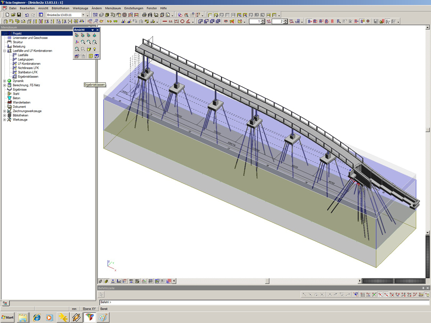Click Ebene XY in status bar
This screenshot has width=431, height=323.
89,309
